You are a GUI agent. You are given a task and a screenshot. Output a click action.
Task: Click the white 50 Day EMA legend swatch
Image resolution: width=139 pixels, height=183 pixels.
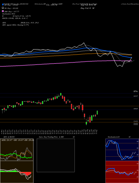pos(3,8)
